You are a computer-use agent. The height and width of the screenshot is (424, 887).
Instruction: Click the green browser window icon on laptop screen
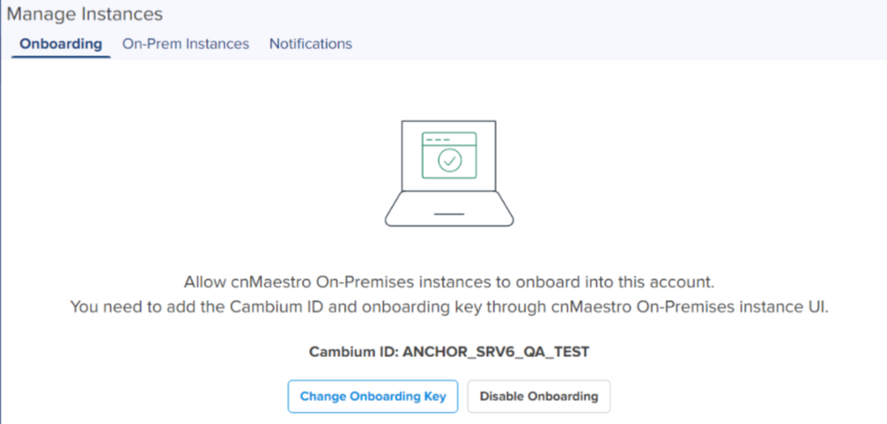click(x=449, y=154)
